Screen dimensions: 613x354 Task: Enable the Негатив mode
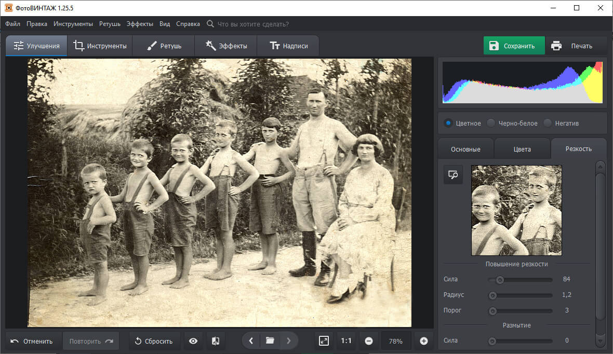548,123
